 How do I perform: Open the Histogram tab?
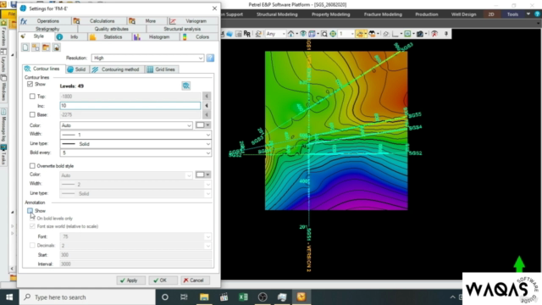[x=155, y=36]
